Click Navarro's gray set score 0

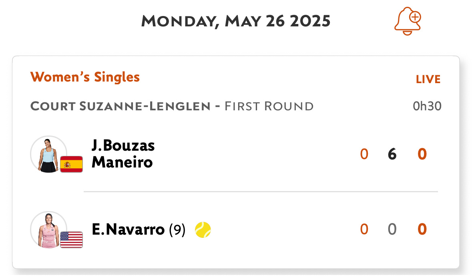[392, 229]
